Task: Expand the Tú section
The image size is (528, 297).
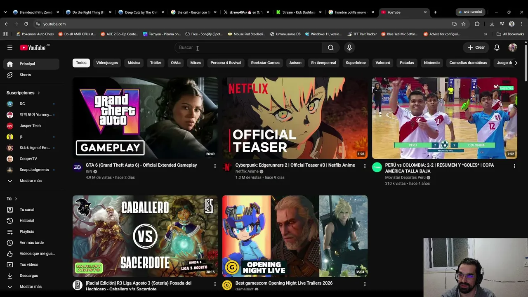Action: [x=12, y=198]
